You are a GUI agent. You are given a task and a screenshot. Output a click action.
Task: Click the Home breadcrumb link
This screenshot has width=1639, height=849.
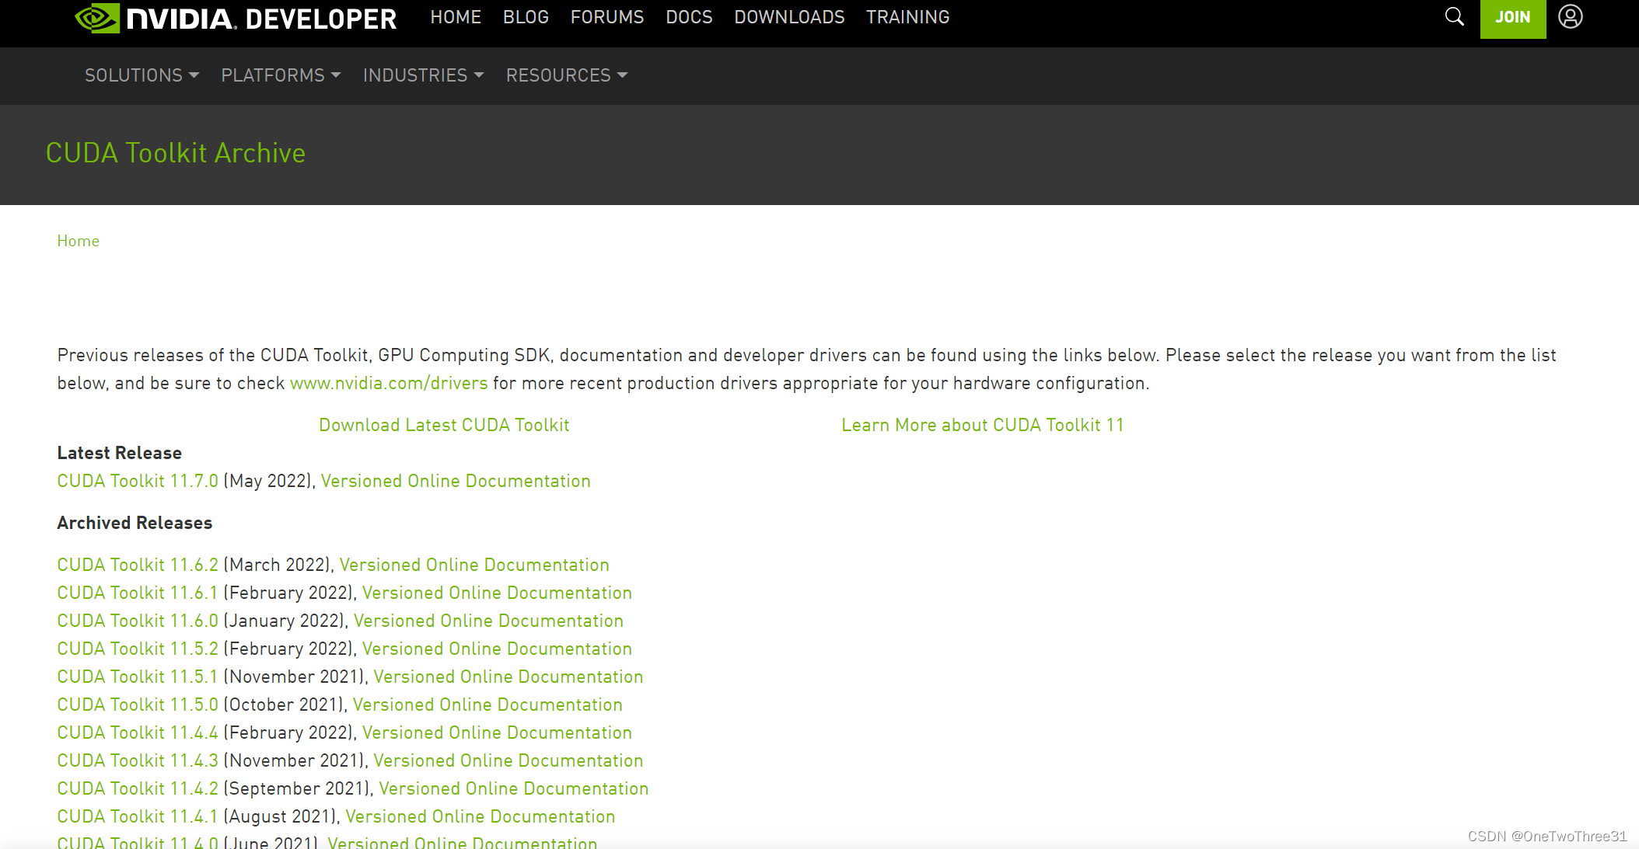[x=78, y=241]
